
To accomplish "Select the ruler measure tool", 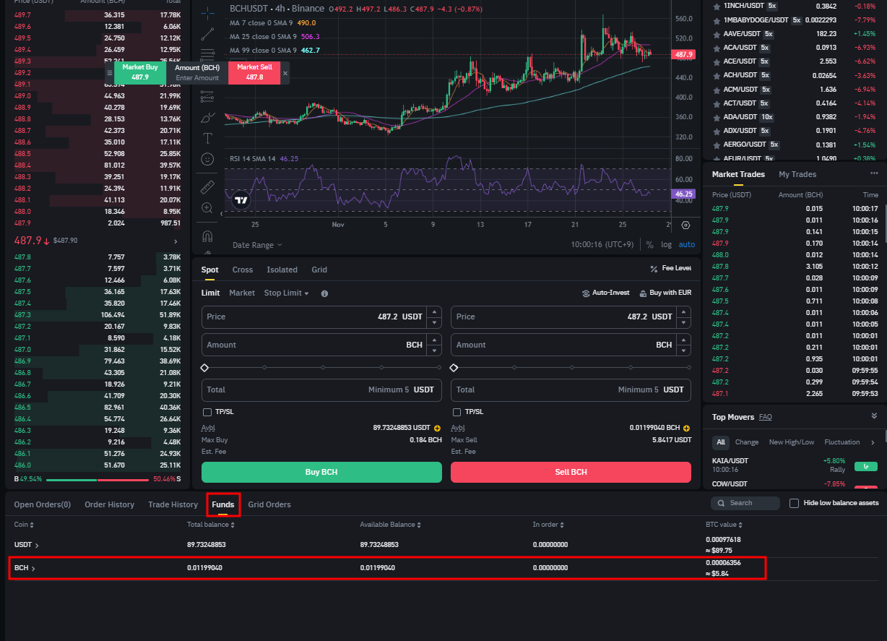I will (207, 187).
